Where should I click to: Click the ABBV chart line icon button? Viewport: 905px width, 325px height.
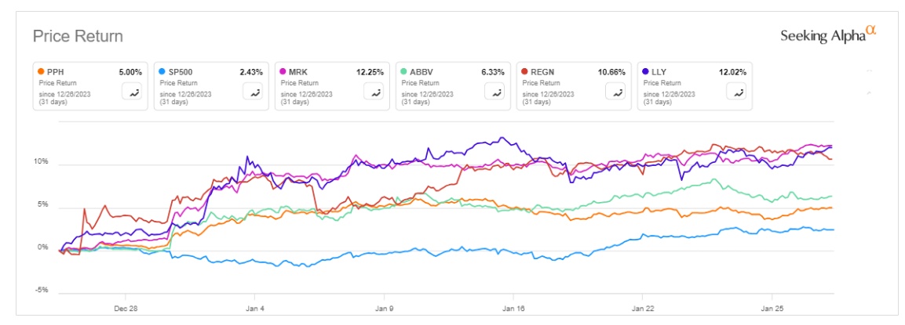pos(495,92)
